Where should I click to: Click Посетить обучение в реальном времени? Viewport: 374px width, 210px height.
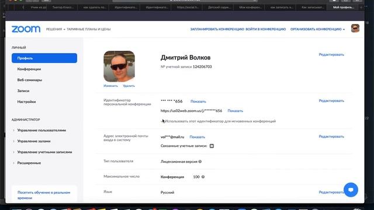44,195
